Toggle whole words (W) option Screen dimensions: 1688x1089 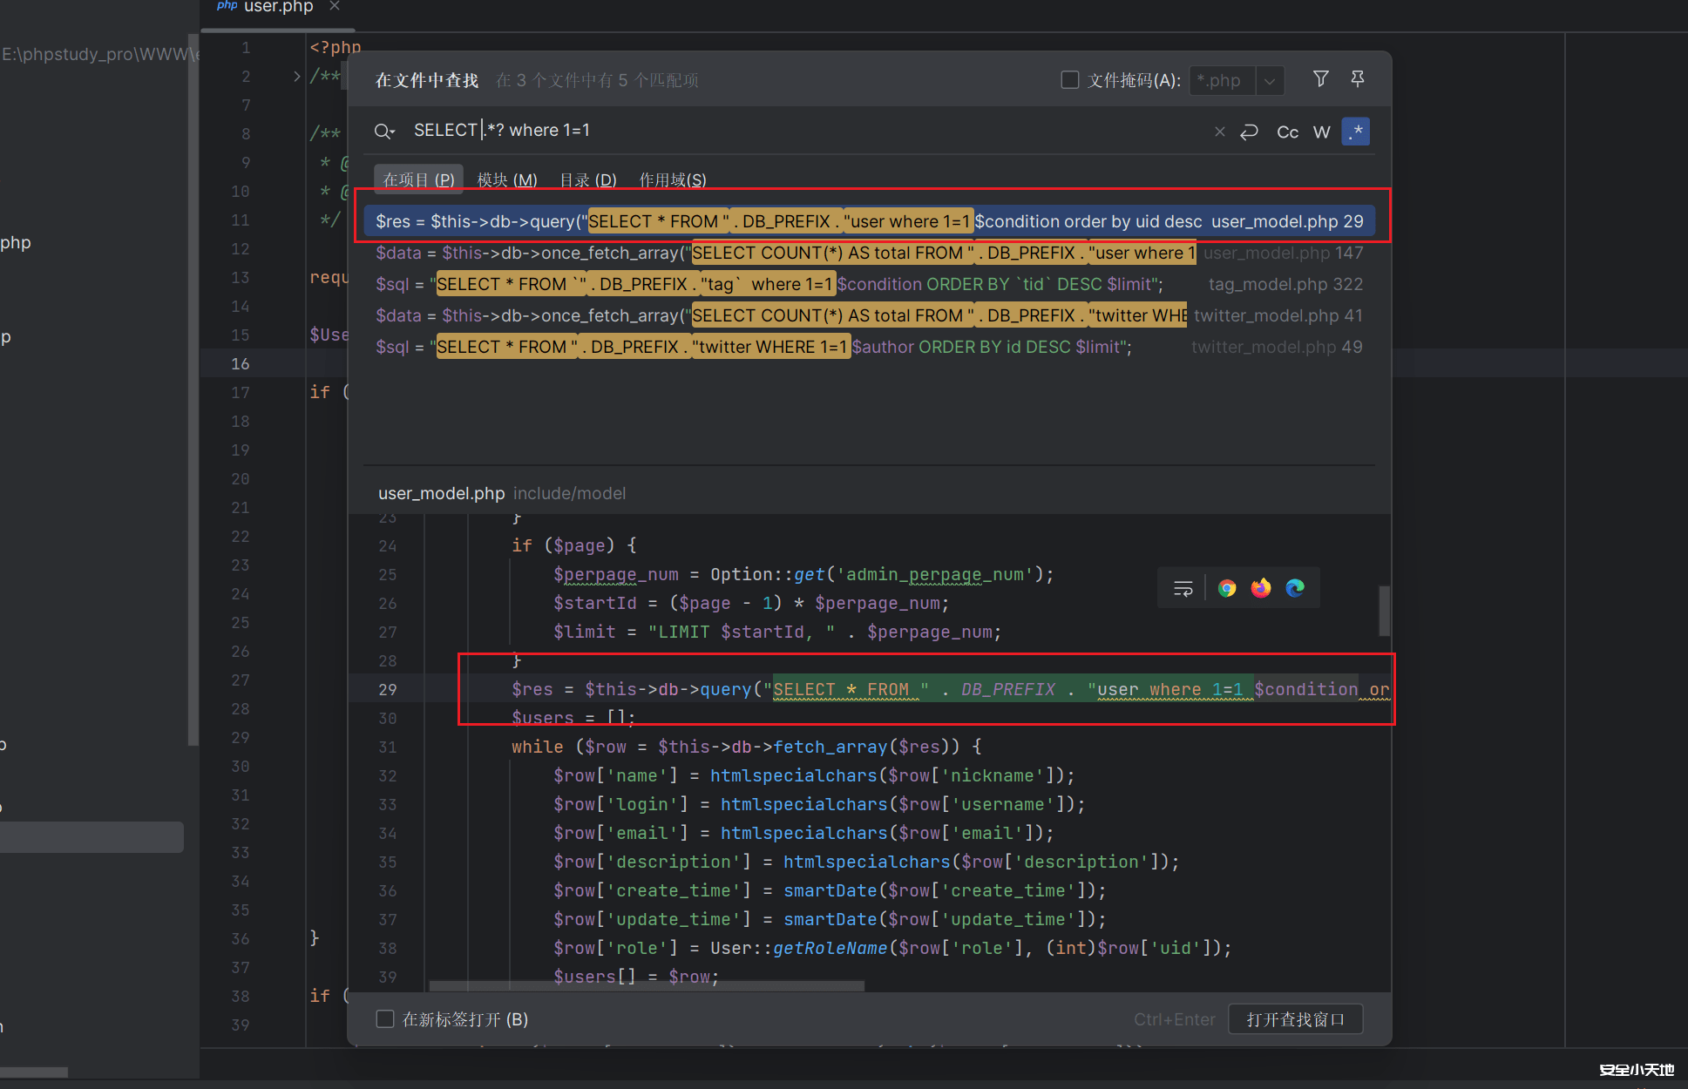tap(1321, 132)
